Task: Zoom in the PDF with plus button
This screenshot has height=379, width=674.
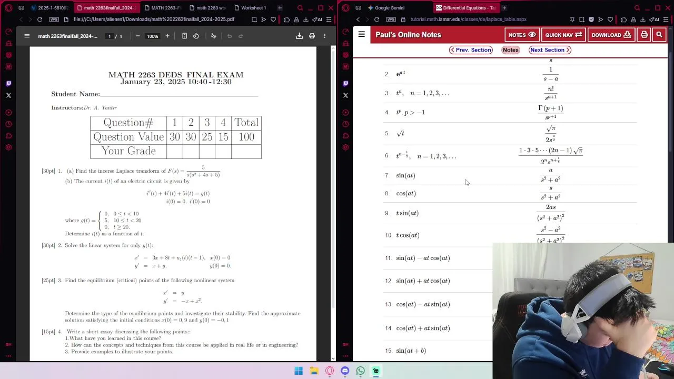Action: point(167,36)
